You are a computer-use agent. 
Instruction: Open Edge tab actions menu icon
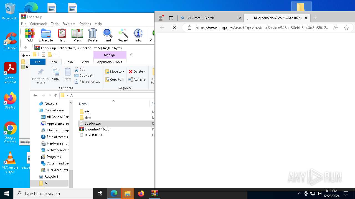click(x=171, y=18)
